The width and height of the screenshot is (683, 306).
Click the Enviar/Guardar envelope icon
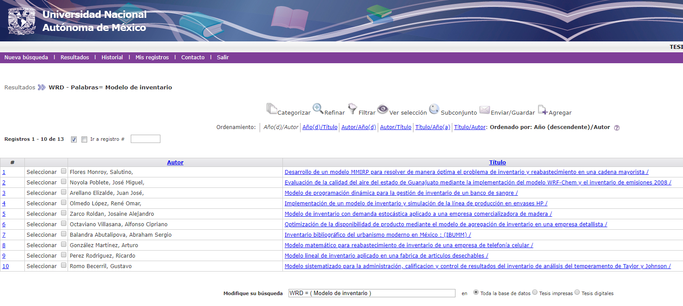coord(485,110)
